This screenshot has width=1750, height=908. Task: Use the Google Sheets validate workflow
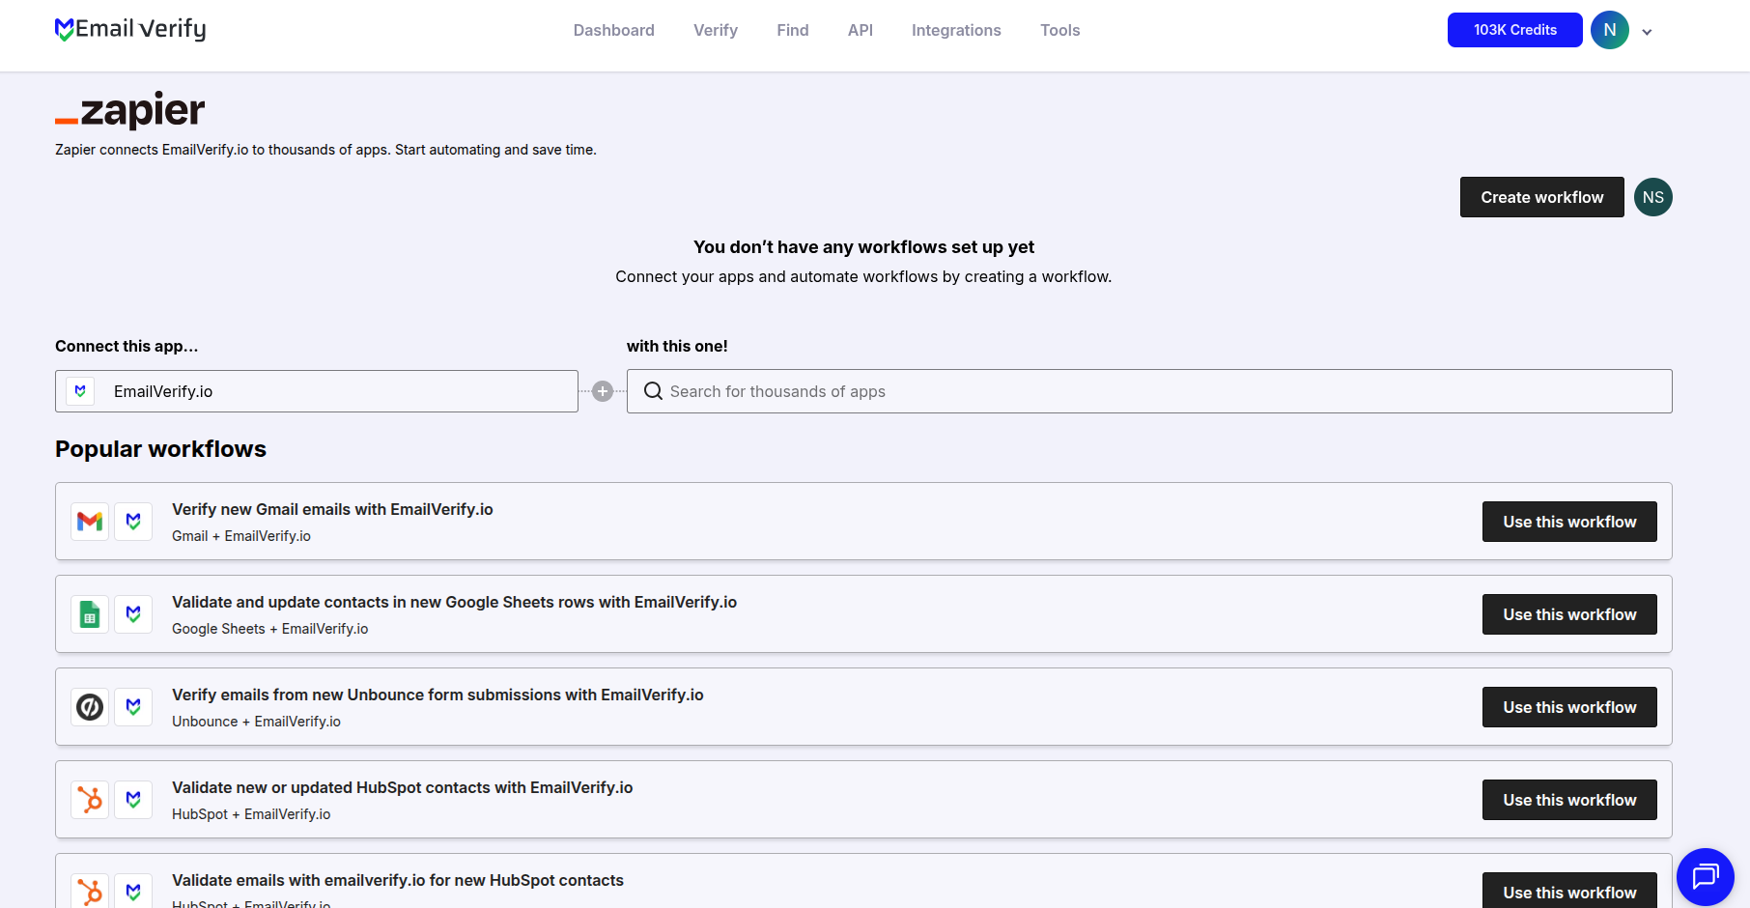tap(1569, 614)
